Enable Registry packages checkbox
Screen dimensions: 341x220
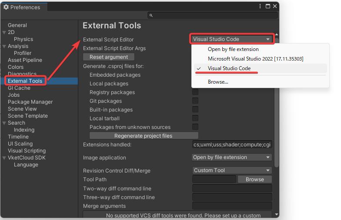[x=195, y=92]
